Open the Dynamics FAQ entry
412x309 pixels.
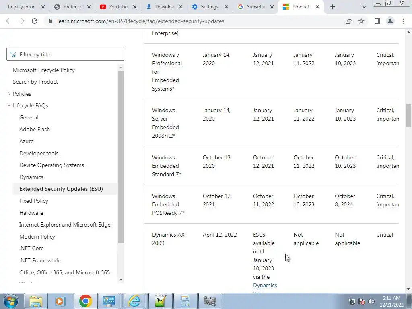(31, 177)
